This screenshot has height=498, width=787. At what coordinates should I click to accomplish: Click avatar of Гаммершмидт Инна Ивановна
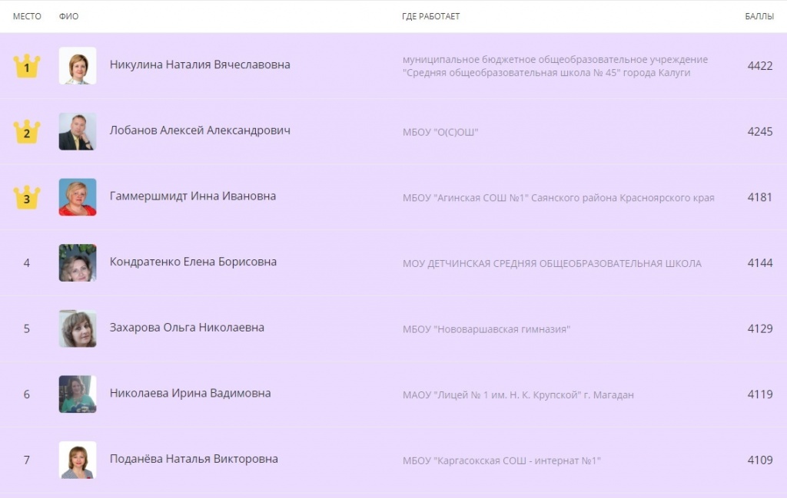(78, 197)
